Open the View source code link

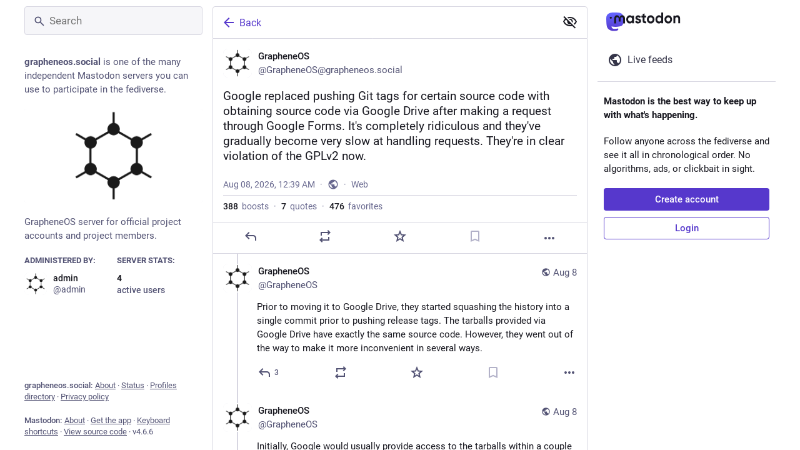(95, 432)
